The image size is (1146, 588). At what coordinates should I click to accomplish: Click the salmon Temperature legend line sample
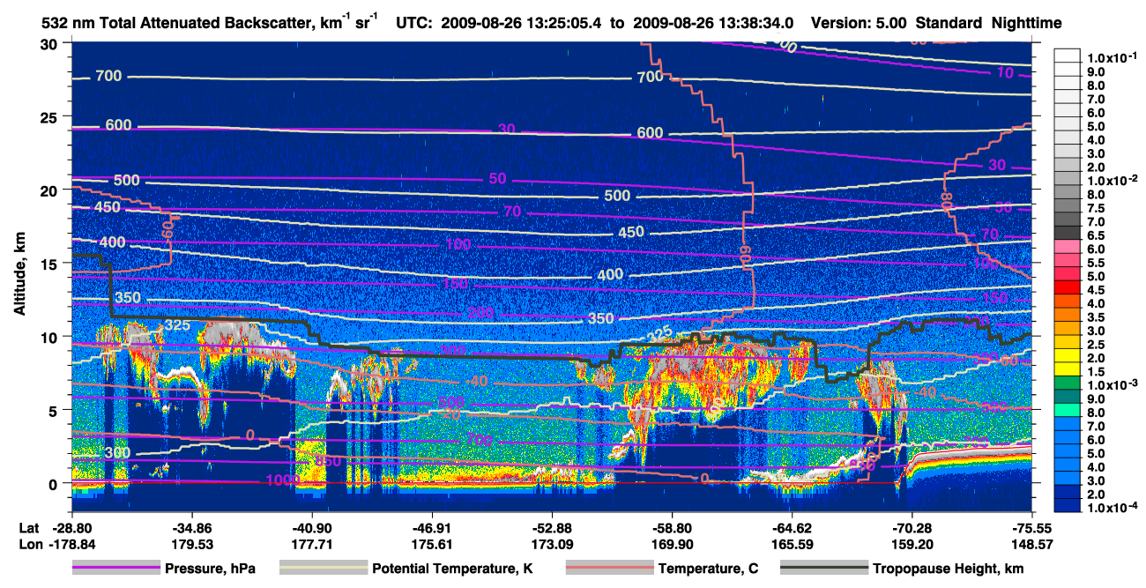click(x=608, y=569)
